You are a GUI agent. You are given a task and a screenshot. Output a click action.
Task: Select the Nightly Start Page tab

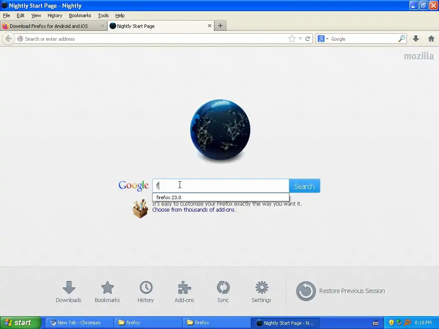pos(161,26)
